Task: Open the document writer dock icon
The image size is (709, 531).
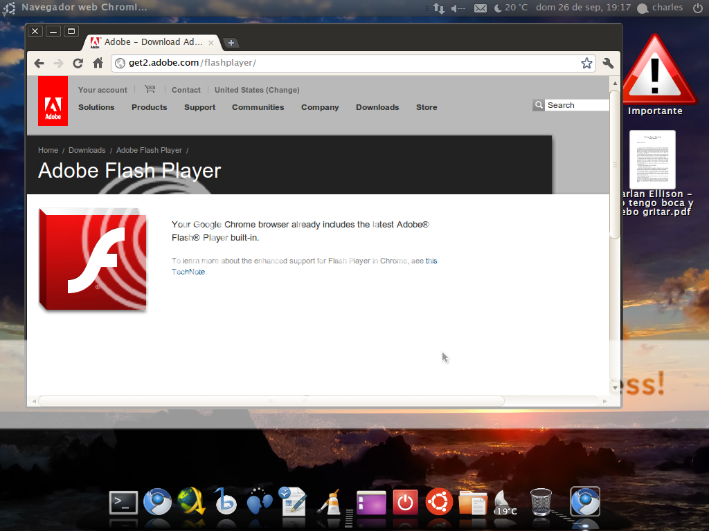Action: coord(292,501)
